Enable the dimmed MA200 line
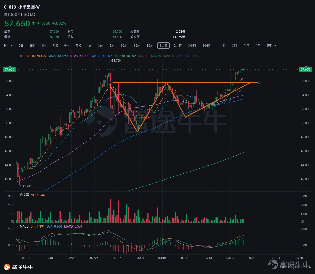 click(143, 56)
